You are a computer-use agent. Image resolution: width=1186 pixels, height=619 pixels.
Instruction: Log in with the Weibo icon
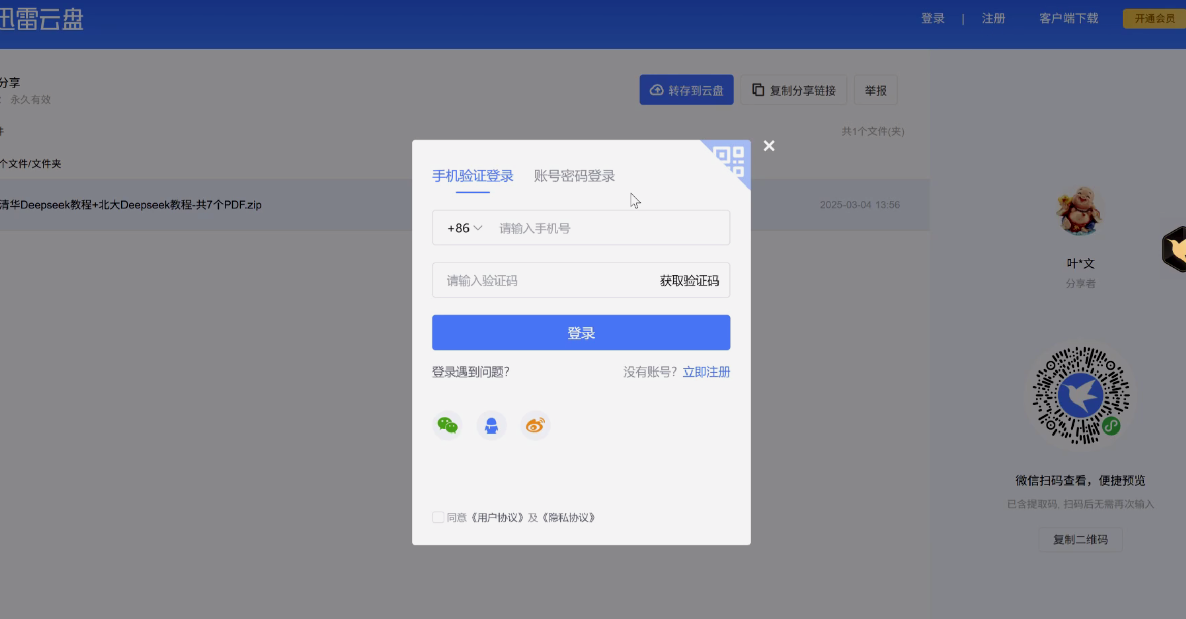pyautogui.click(x=535, y=425)
